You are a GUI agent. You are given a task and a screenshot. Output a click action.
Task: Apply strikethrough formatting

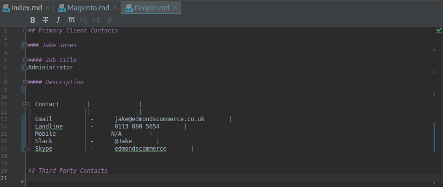coord(45,20)
